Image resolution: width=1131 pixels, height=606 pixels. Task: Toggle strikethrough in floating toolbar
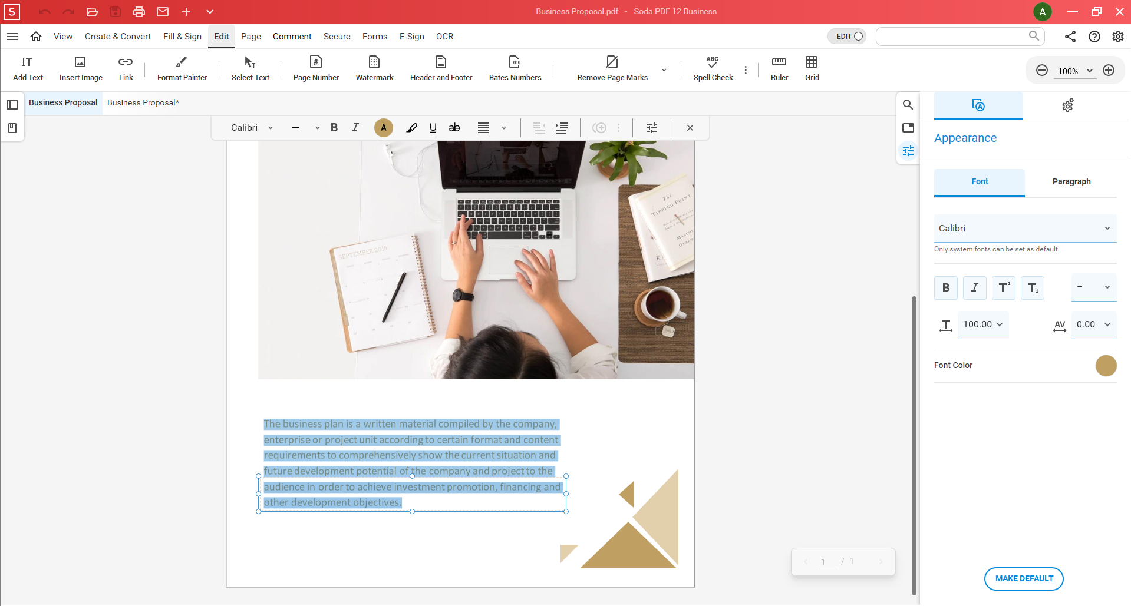[454, 128]
